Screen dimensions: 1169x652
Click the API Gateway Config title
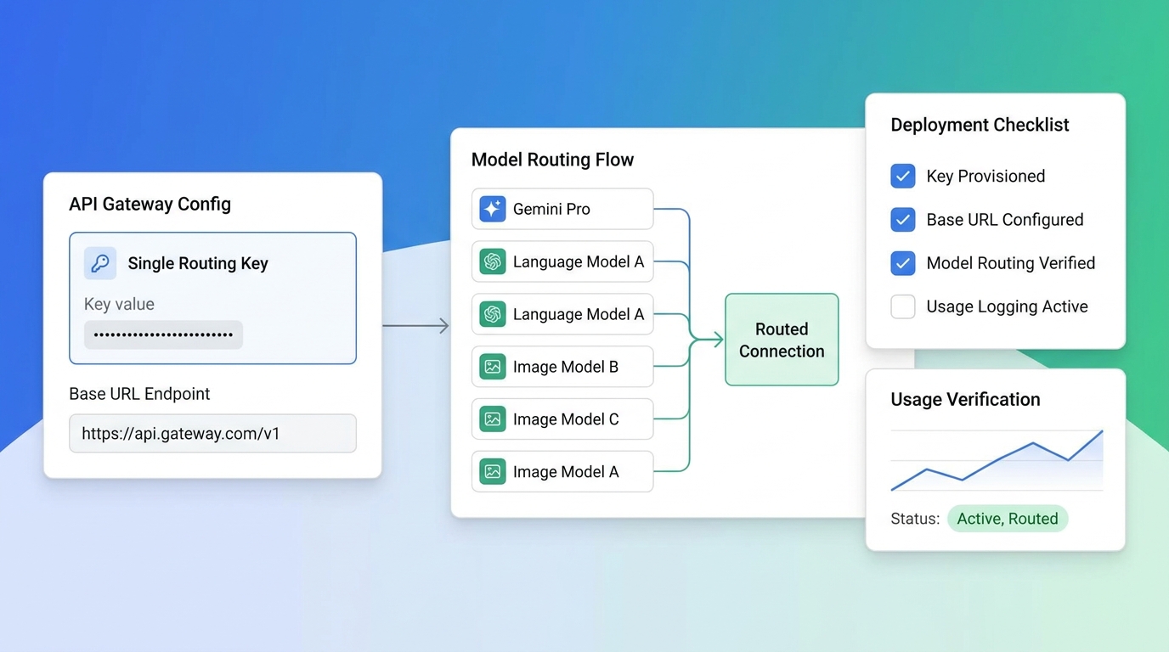(x=150, y=204)
